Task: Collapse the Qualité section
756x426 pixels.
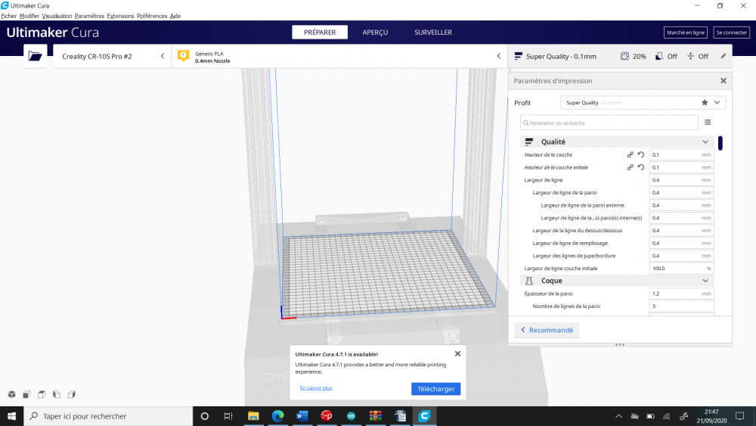Action: [705, 141]
